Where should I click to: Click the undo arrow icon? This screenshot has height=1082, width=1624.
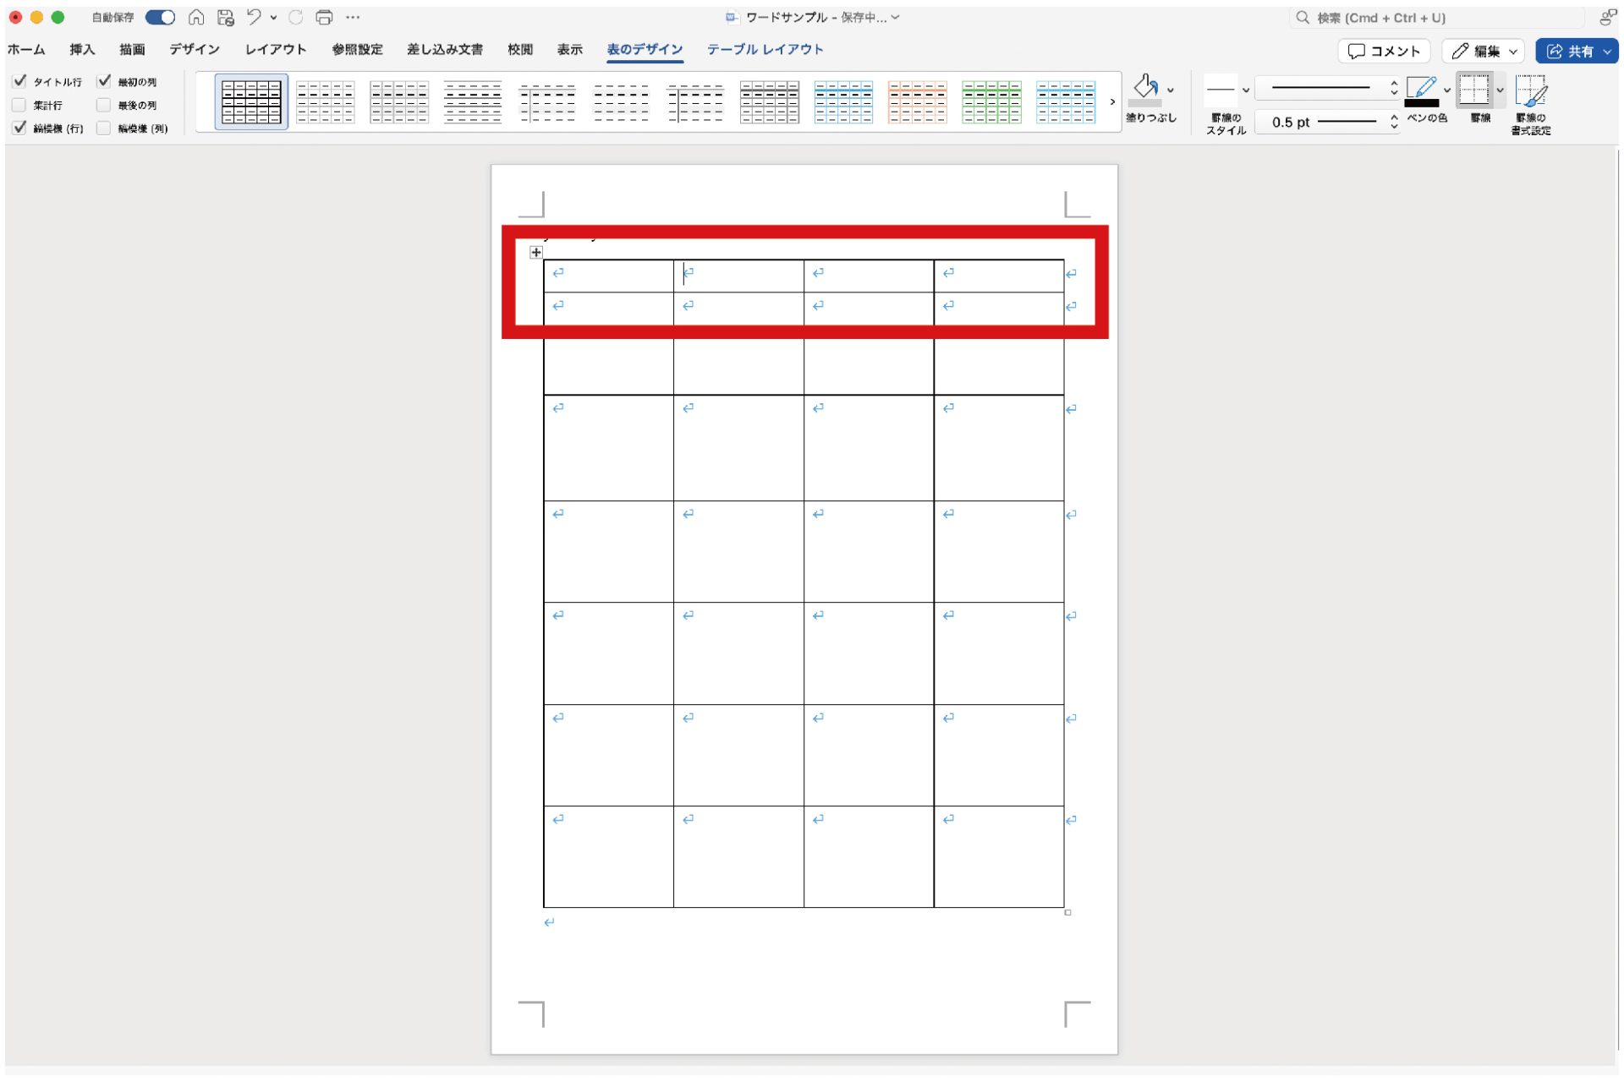[254, 17]
